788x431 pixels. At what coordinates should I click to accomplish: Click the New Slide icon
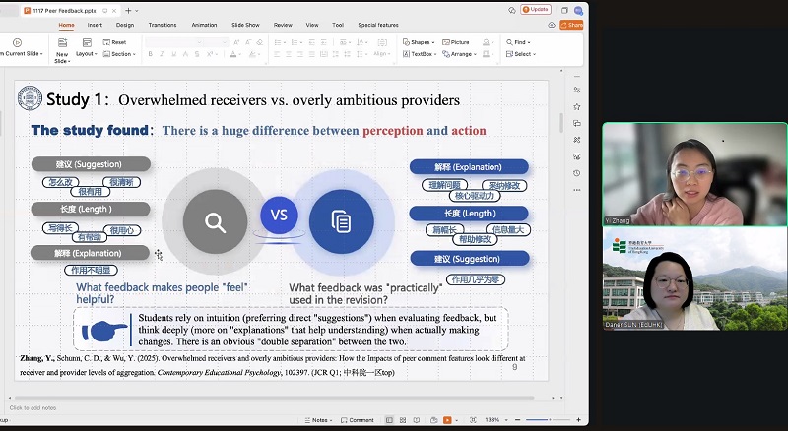tap(61, 44)
